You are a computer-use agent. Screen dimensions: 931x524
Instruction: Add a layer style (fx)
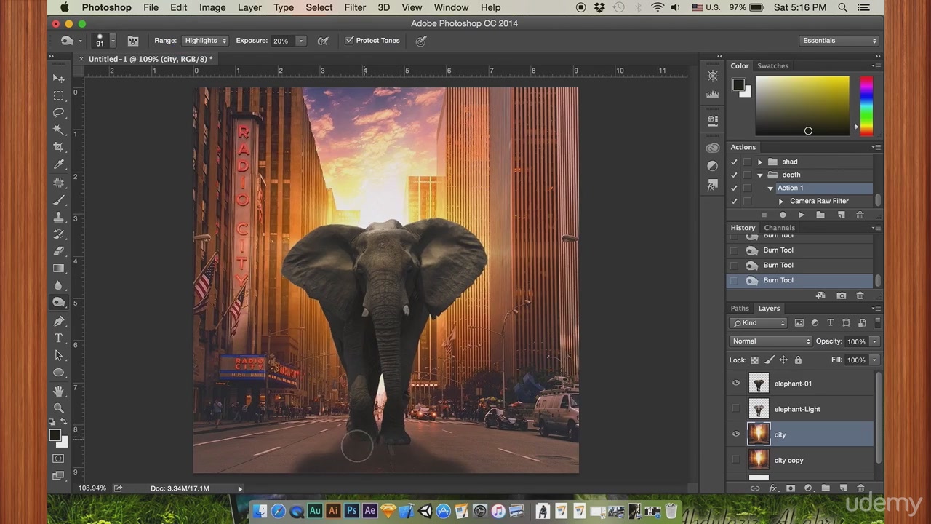pyautogui.click(x=772, y=488)
